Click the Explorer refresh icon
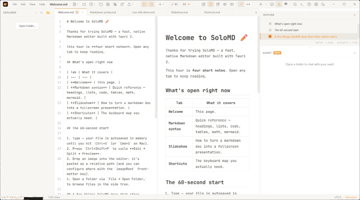360x200 pixels. pos(41,13)
